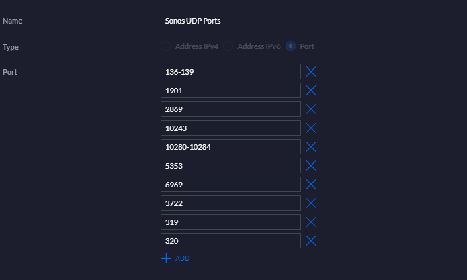Select the Port type radio button

coord(291,46)
